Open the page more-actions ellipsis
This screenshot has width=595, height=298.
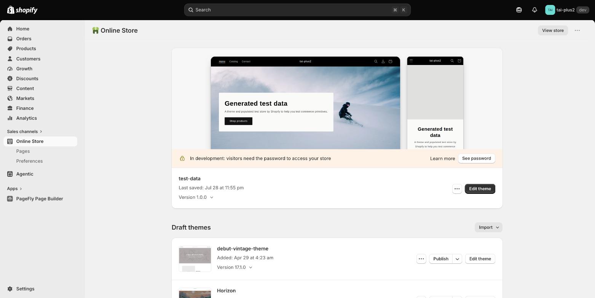point(577,30)
